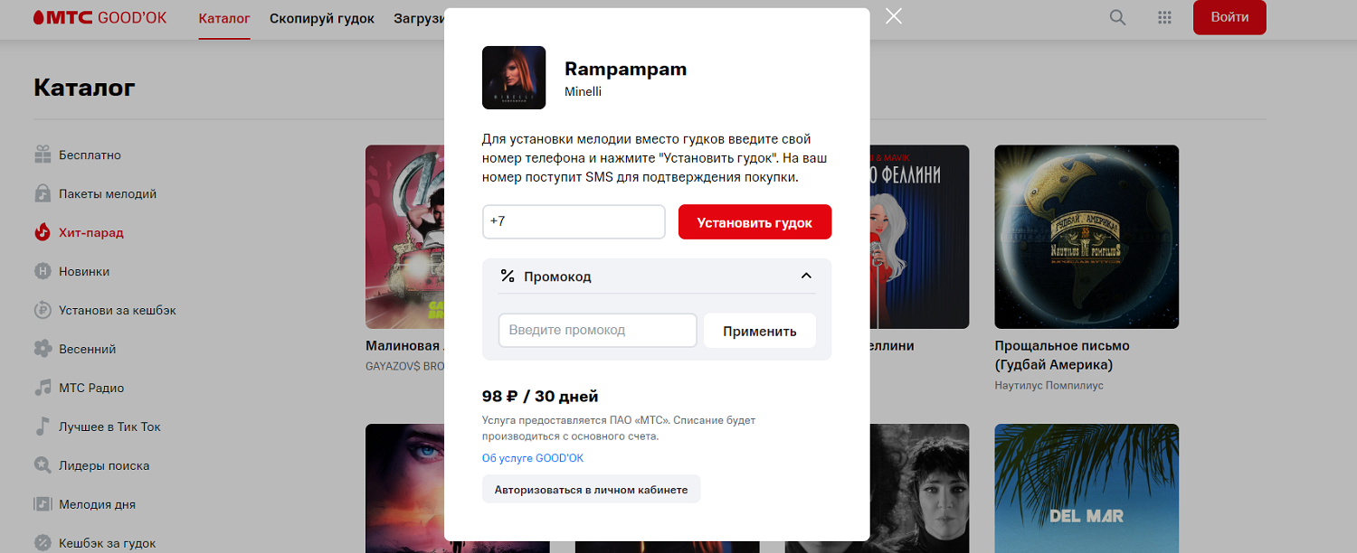Screen dimensions: 1357x553
Task: Open the apps grid icon in header
Action: coord(1165,17)
